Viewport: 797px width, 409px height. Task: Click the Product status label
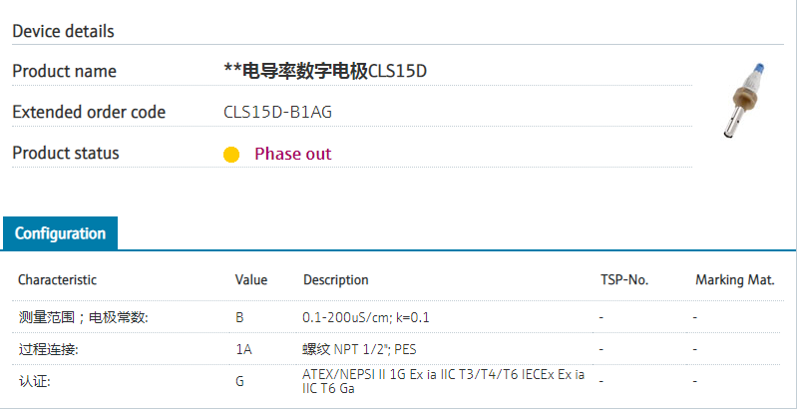[66, 153]
